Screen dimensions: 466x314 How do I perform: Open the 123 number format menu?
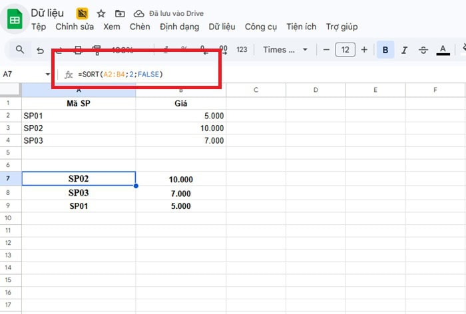click(242, 49)
